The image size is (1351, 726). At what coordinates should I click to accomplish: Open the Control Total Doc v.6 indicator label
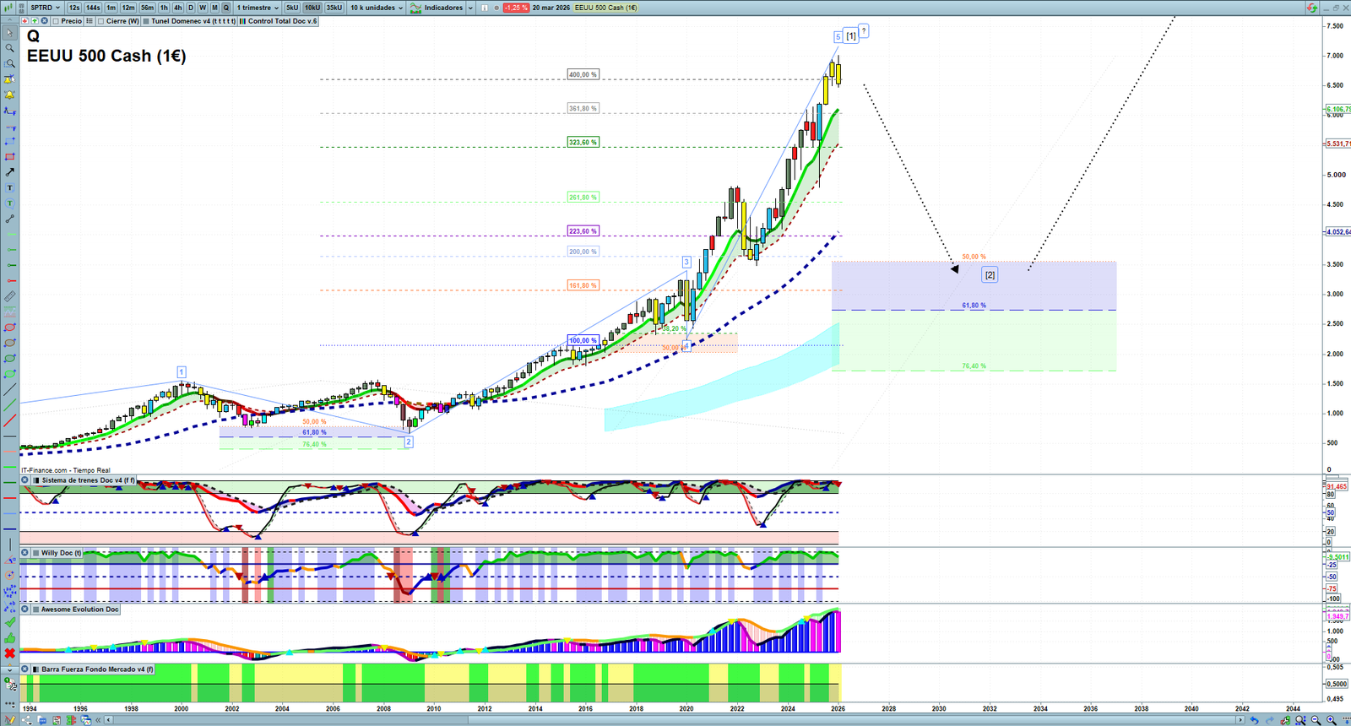(279, 21)
